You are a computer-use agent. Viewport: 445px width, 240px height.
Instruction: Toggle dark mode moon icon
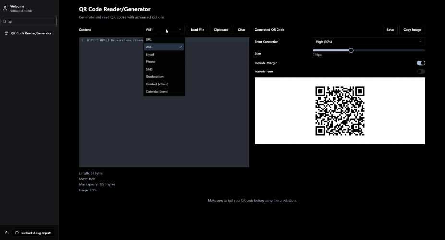(7, 233)
